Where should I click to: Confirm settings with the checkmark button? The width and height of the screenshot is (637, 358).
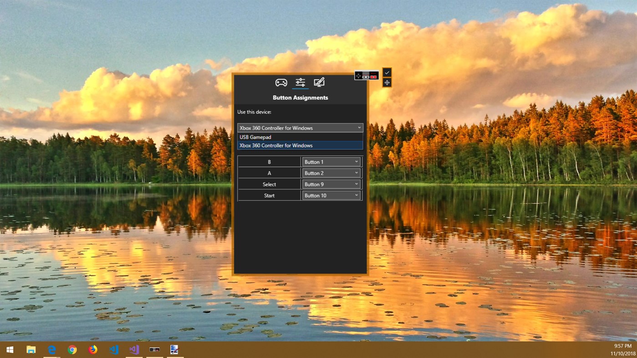point(387,72)
